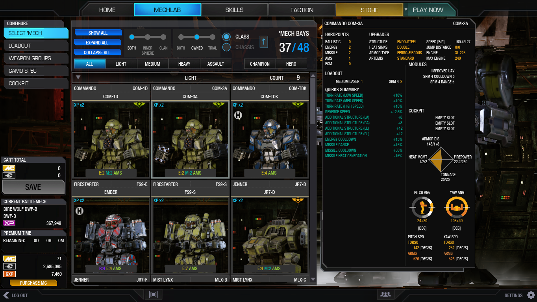
Task: Click the Hero badge on COM-TDK card
Action: tap(238, 115)
